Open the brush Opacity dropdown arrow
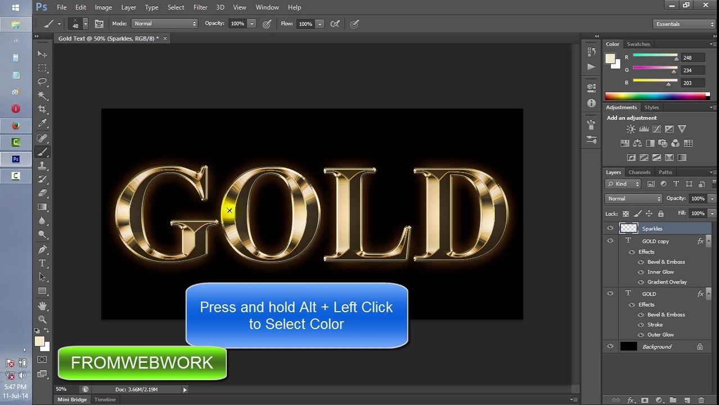This screenshot has width=719, height=405. click(251, 24)
